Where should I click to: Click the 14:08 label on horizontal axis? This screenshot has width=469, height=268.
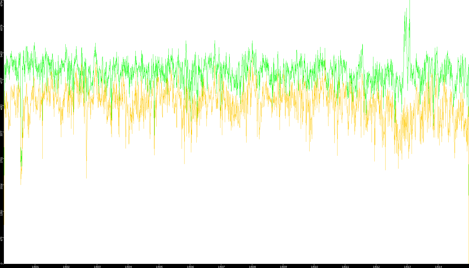[252, 267]
